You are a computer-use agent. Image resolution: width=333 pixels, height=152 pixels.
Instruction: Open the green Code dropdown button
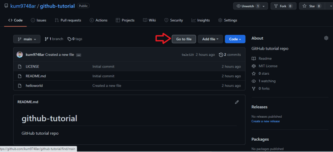tap(235, 39)
